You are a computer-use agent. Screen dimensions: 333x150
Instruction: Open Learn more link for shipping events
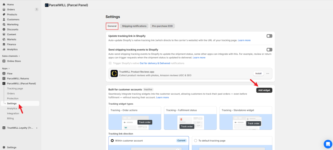199,58
